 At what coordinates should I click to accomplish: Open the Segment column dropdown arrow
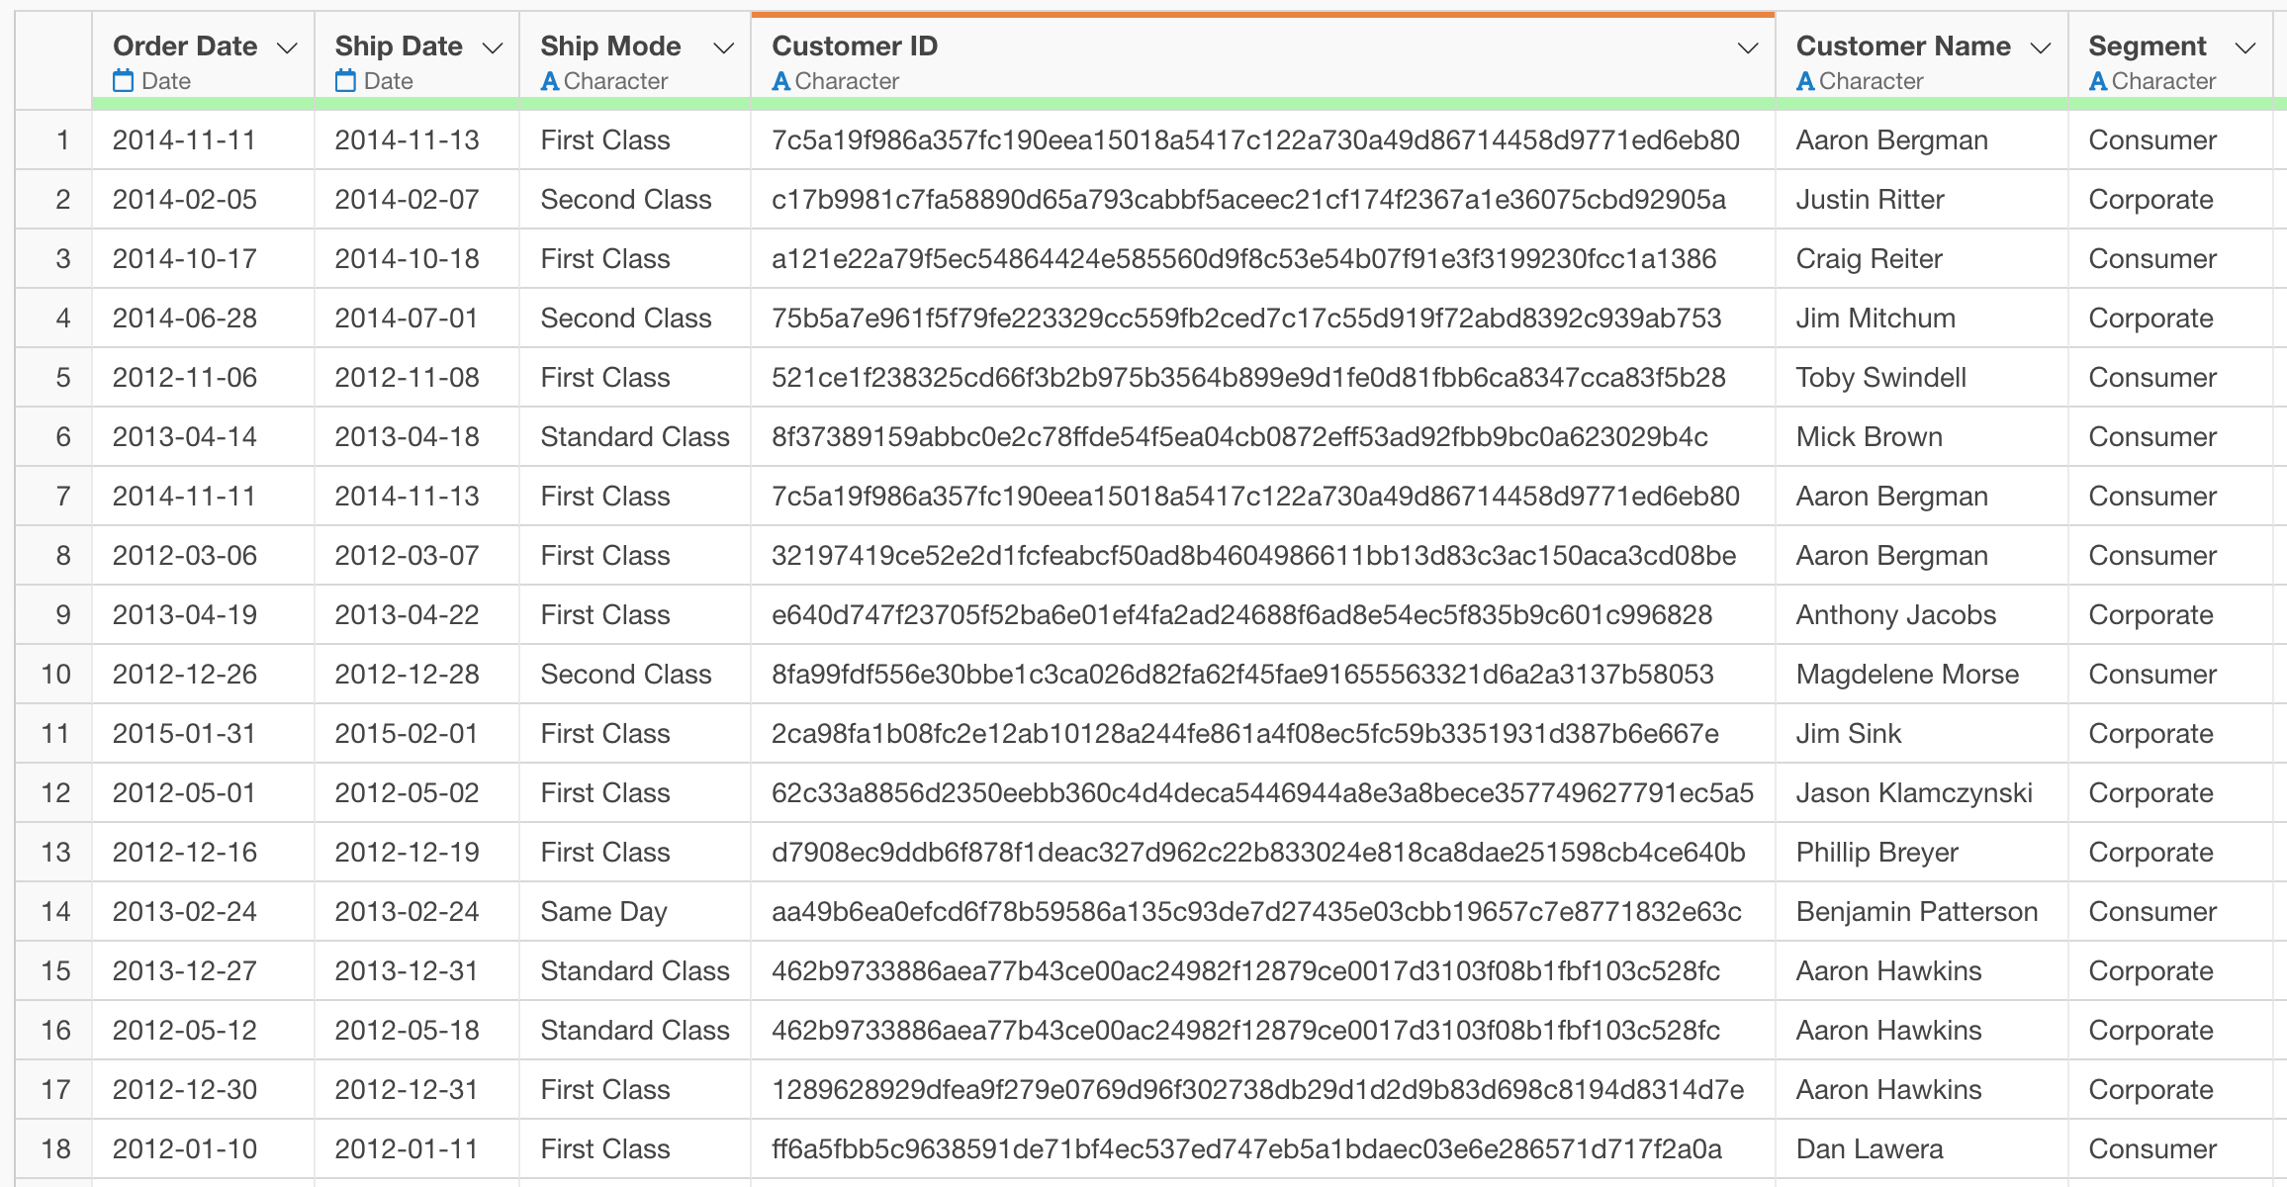(x=2245, y=48)
